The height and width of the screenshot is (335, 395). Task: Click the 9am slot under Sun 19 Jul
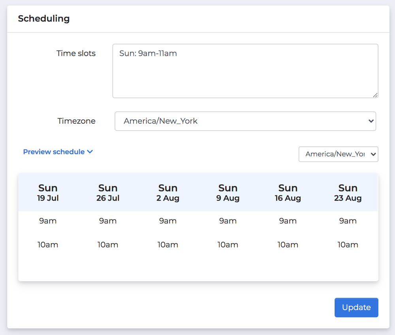48,221
